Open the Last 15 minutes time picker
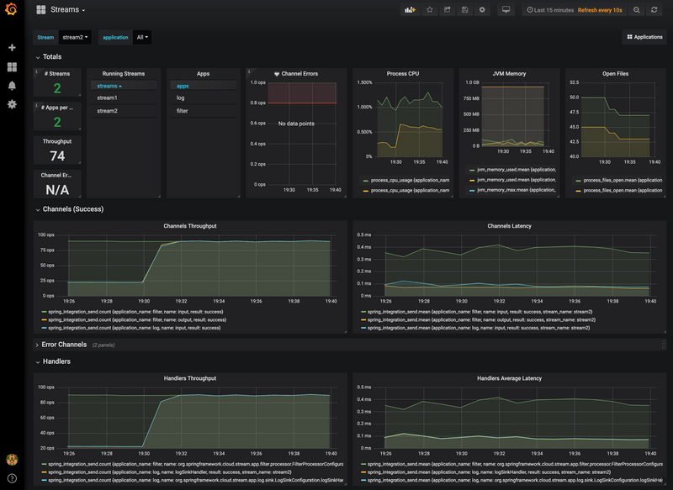This screenshot has height=490, width=673. (x=551, y=10)
